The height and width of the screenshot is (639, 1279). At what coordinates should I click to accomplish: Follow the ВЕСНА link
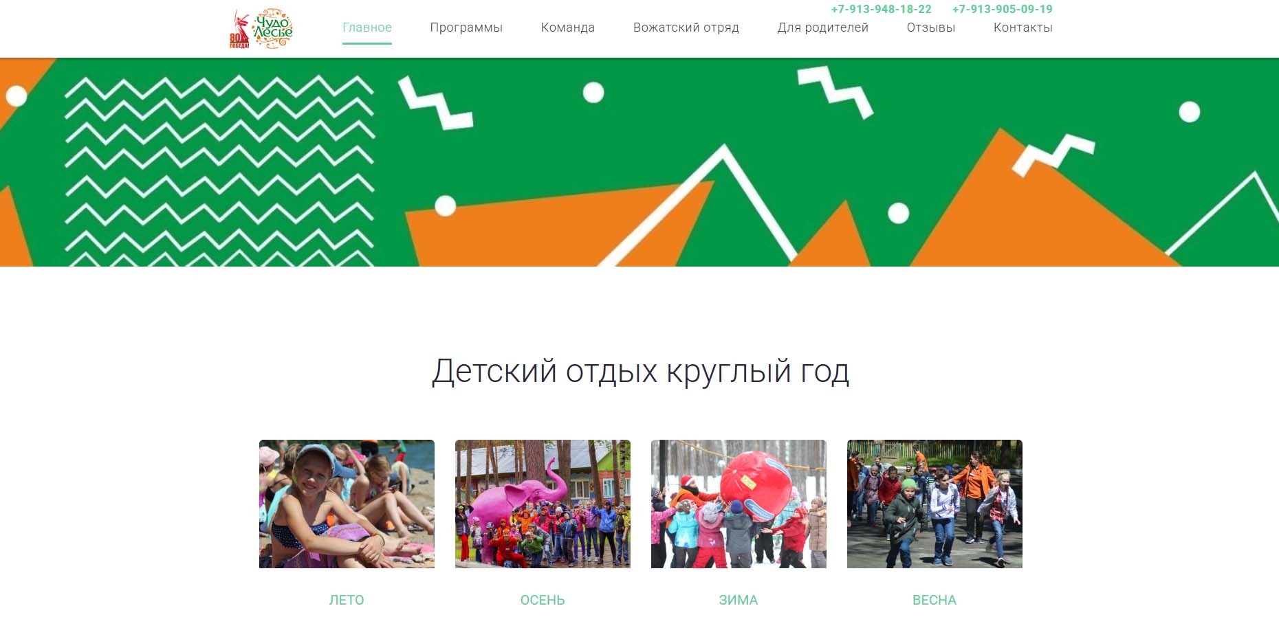point(934,600)
